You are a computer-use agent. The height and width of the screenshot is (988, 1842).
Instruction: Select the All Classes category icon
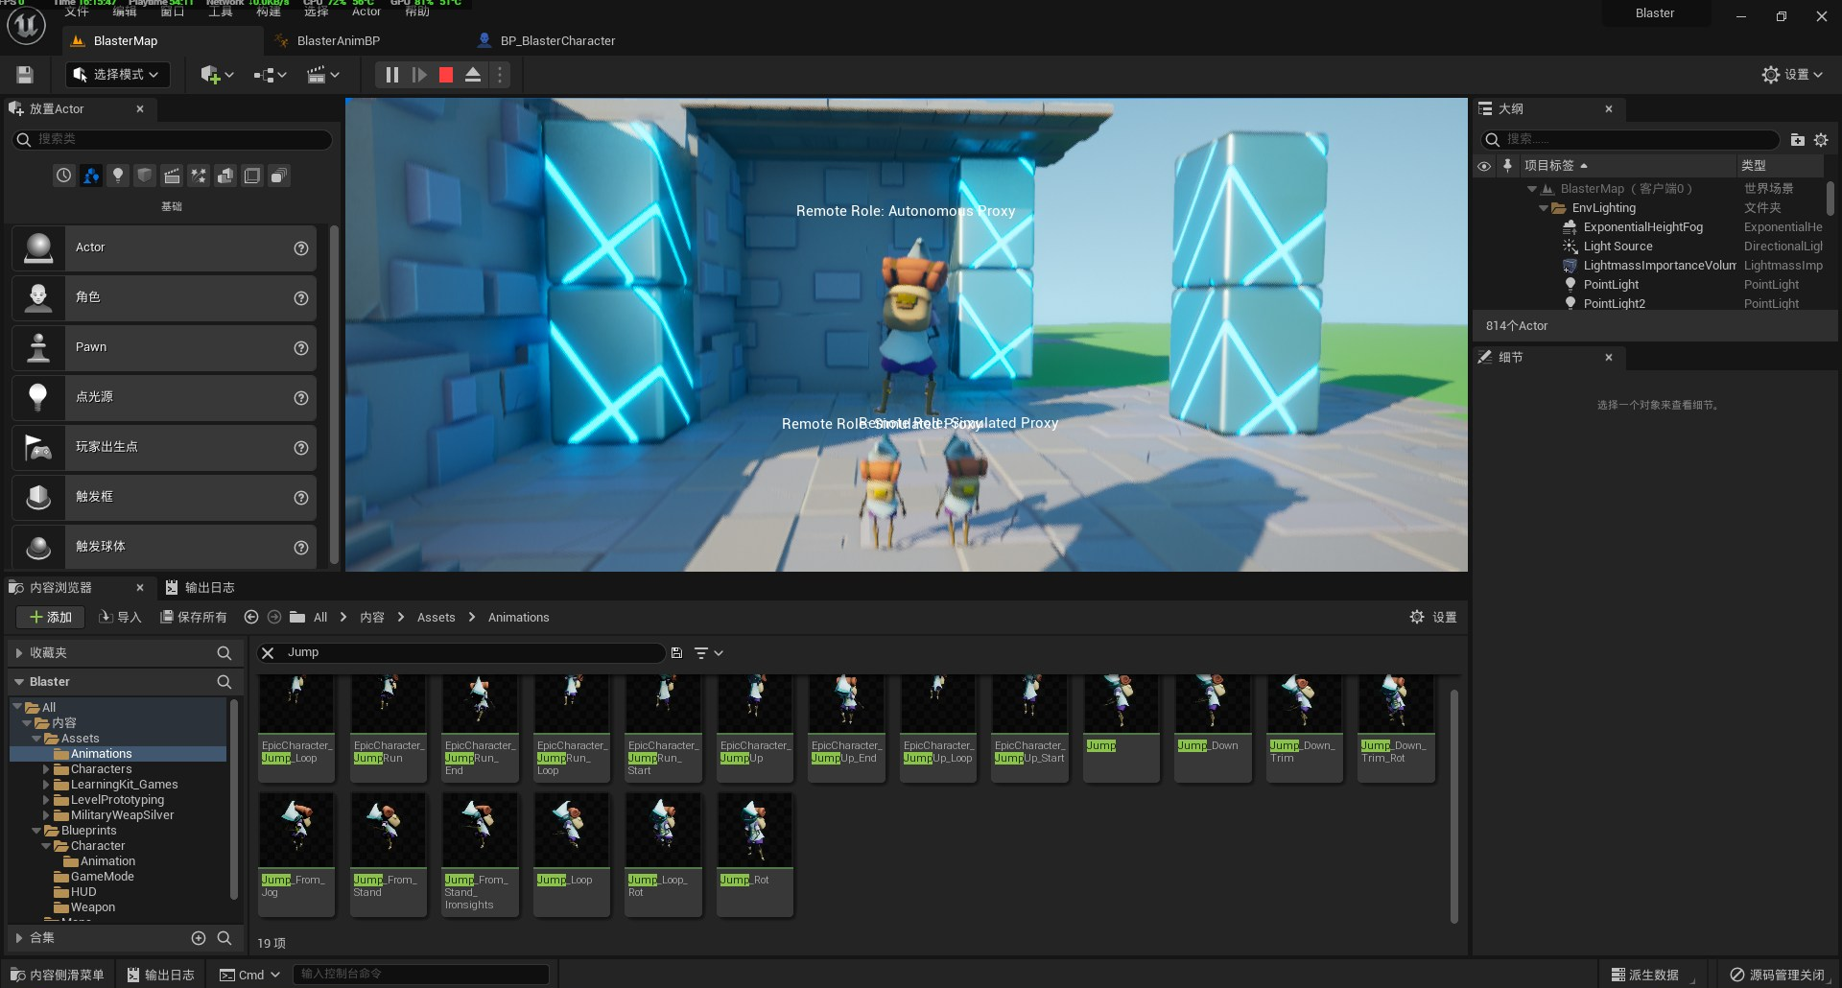[x=279, y=176]
